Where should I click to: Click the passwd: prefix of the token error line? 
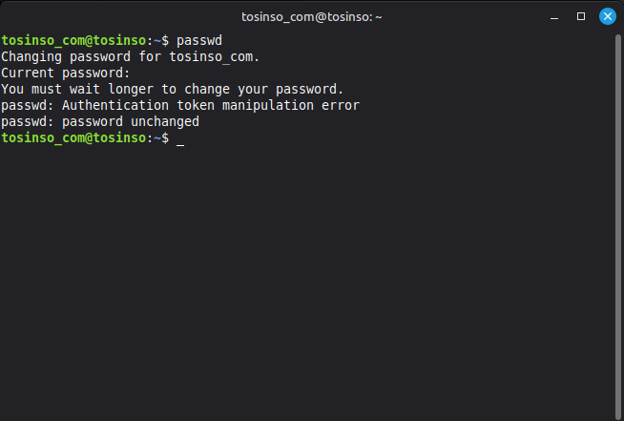(x=28, y=106)
